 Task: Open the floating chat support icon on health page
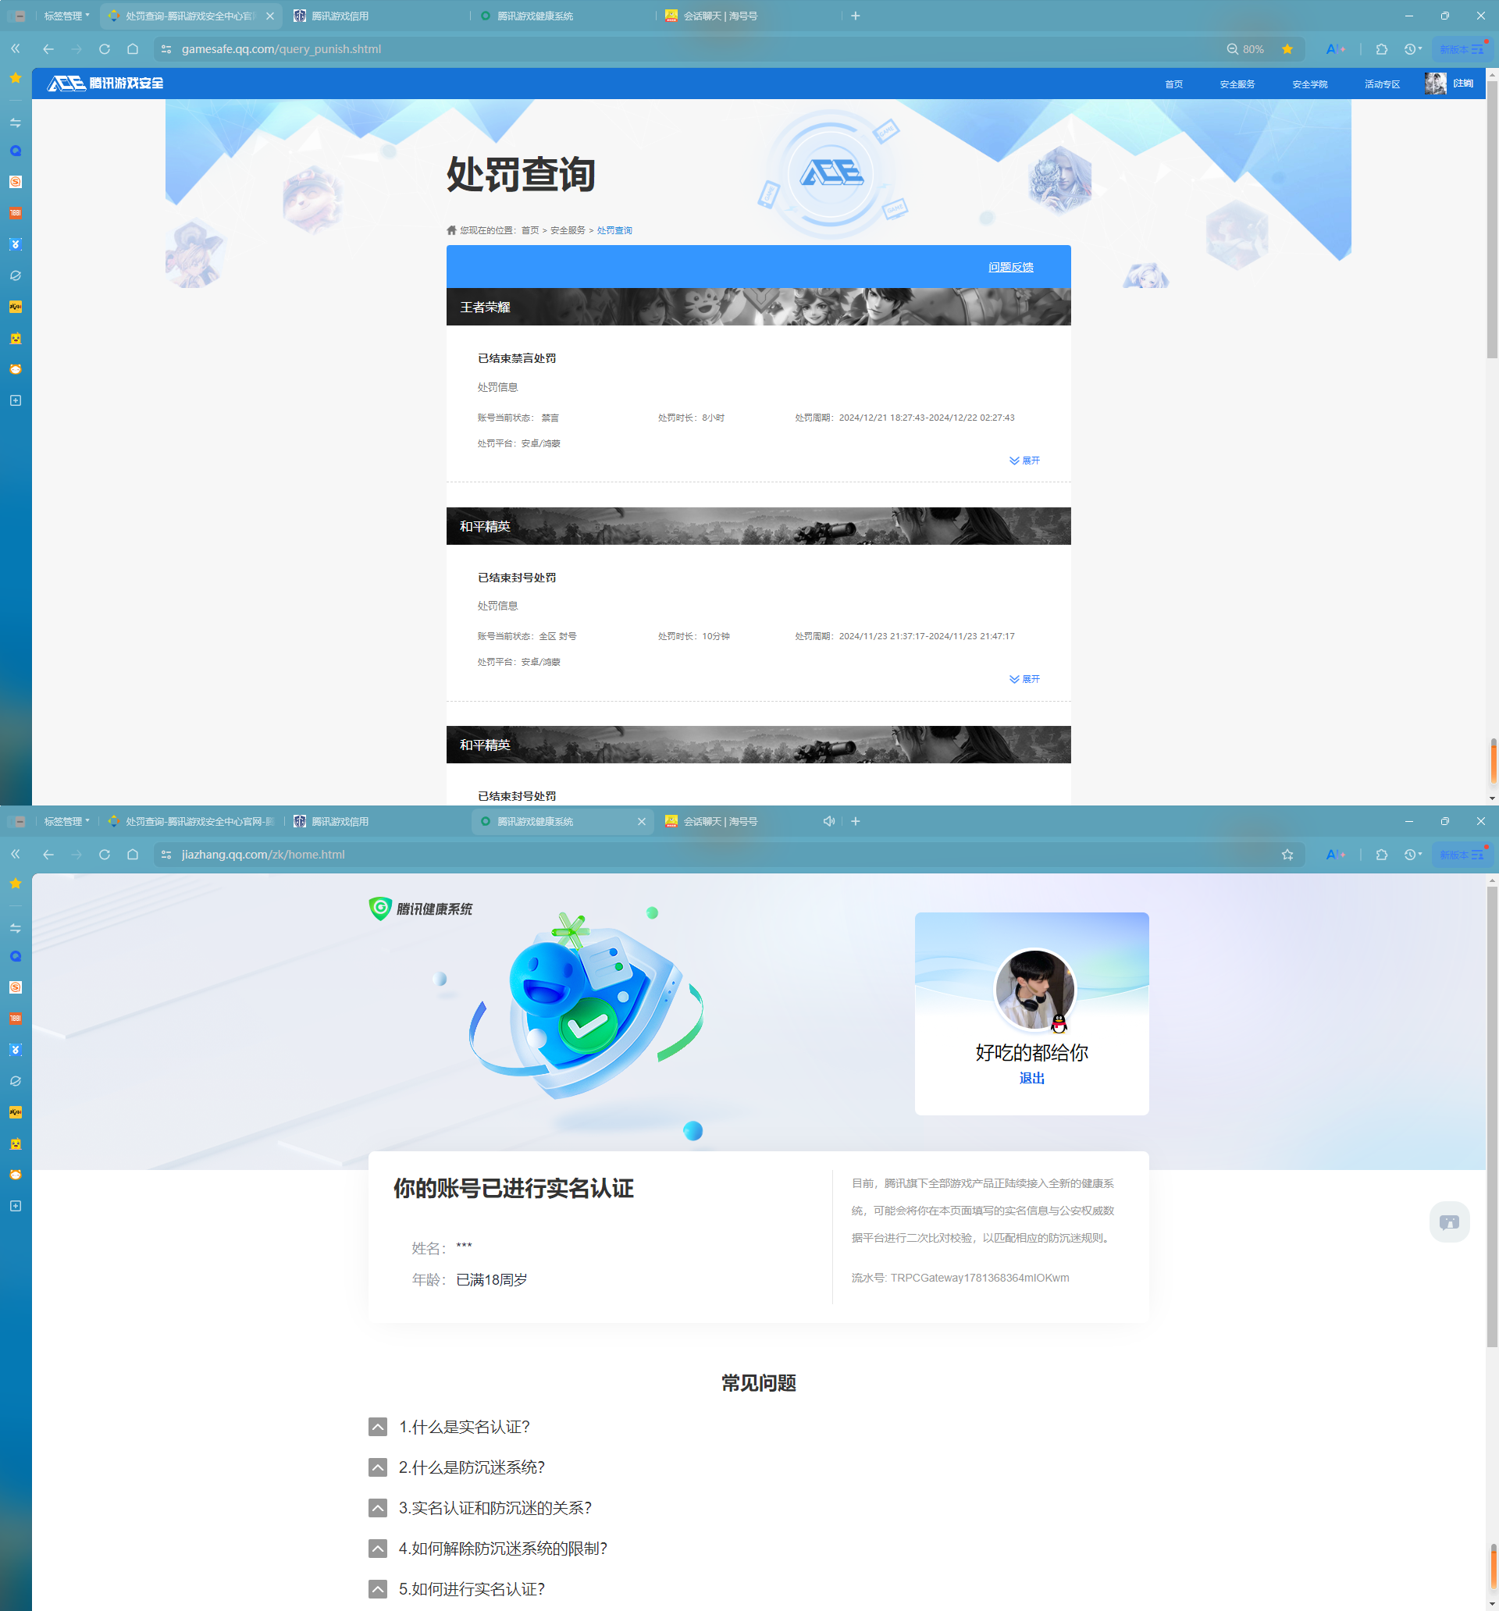pos(1449,1222)
